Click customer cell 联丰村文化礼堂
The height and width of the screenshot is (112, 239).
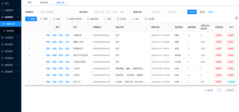(x=80, y=55)
